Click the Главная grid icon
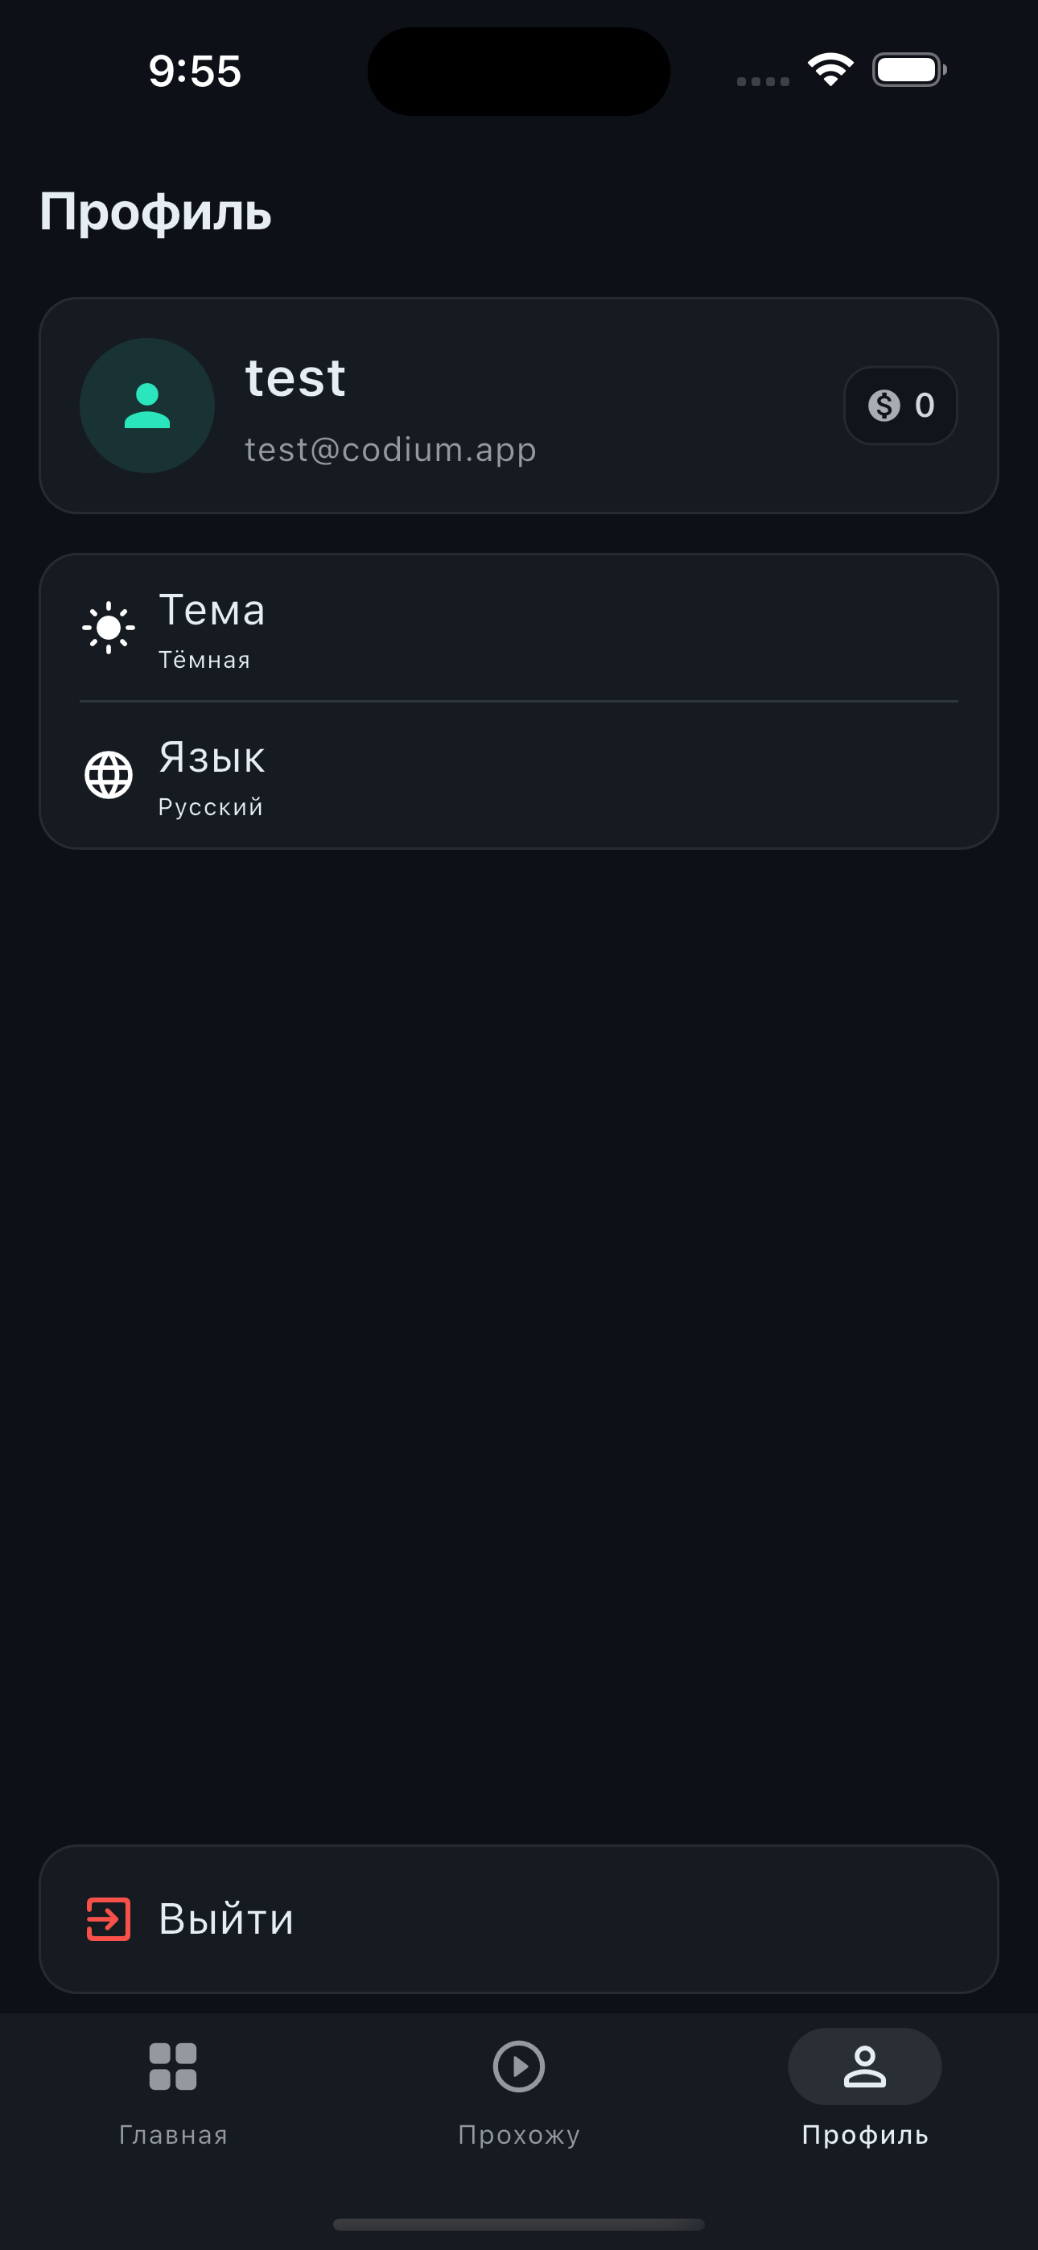The width and height of the screenshot is (1038, 2250). 173,2066
